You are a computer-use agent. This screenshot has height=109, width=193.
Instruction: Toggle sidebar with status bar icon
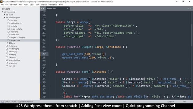[x=2, y=102]
